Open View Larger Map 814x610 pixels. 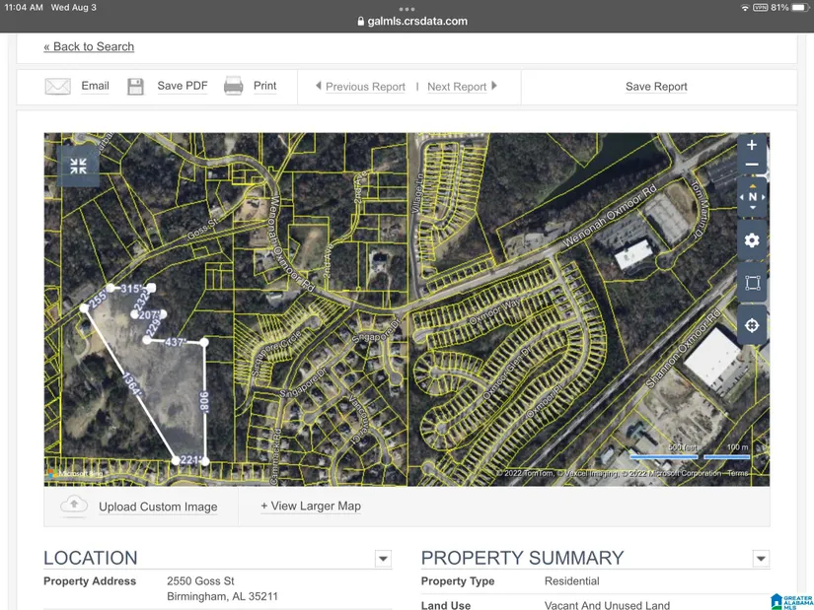pyautogui.click(x=311, y=506)
